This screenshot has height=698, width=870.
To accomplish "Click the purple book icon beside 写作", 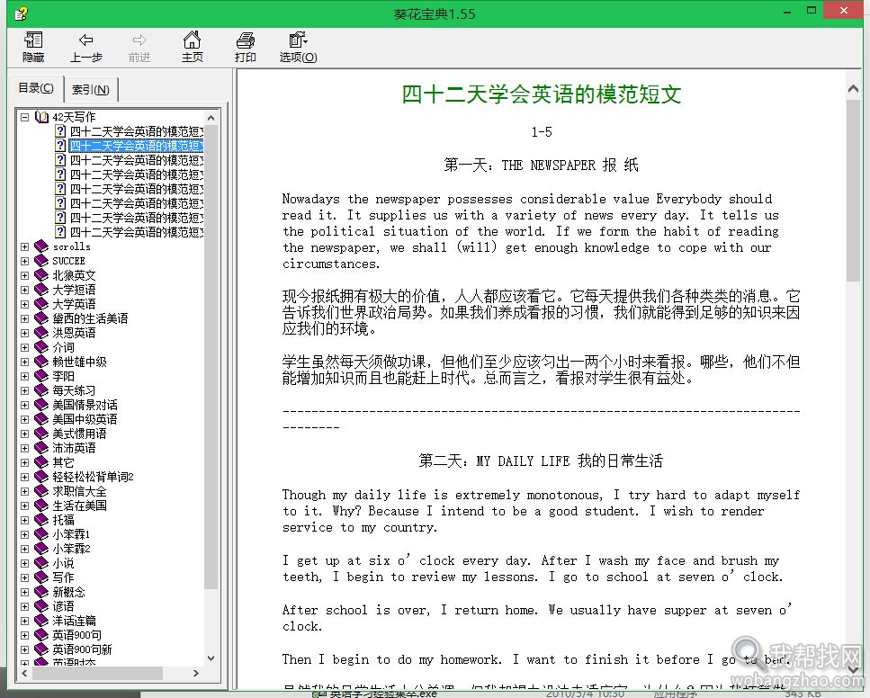I will point(41,577).
